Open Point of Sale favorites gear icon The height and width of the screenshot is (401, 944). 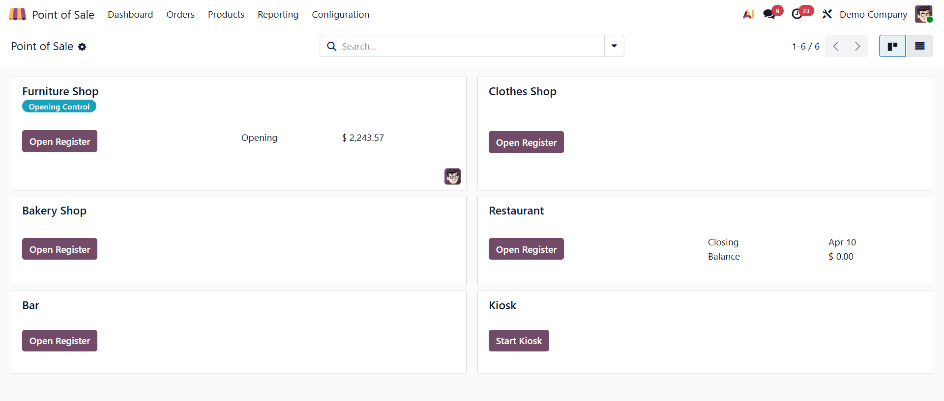(x=82, y=47)
